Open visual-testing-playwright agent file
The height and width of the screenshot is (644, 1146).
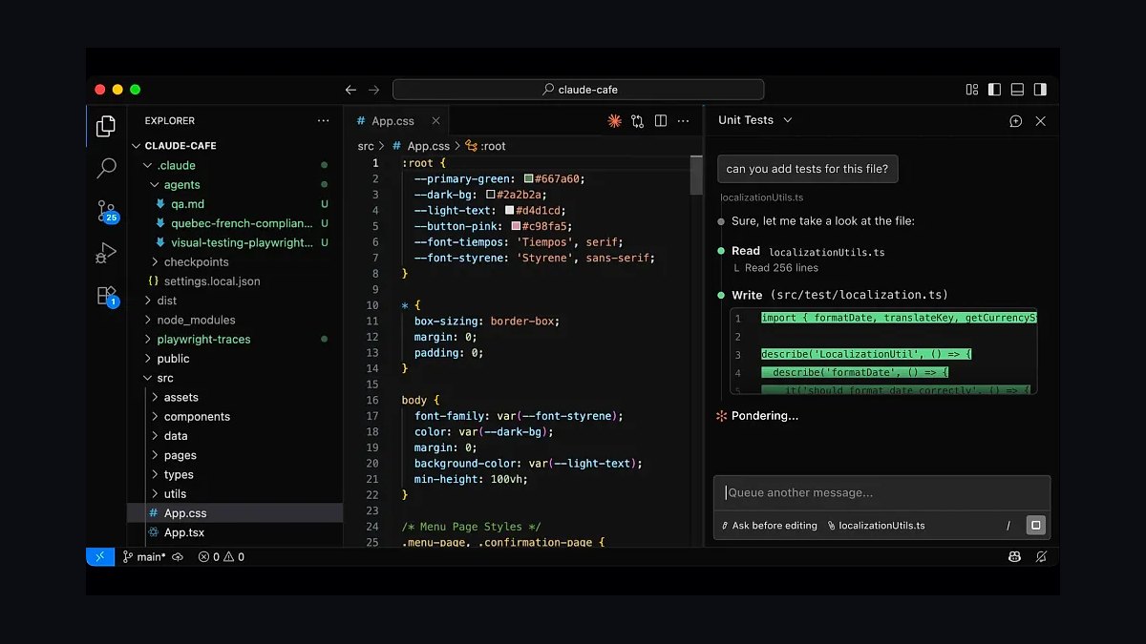235,242
